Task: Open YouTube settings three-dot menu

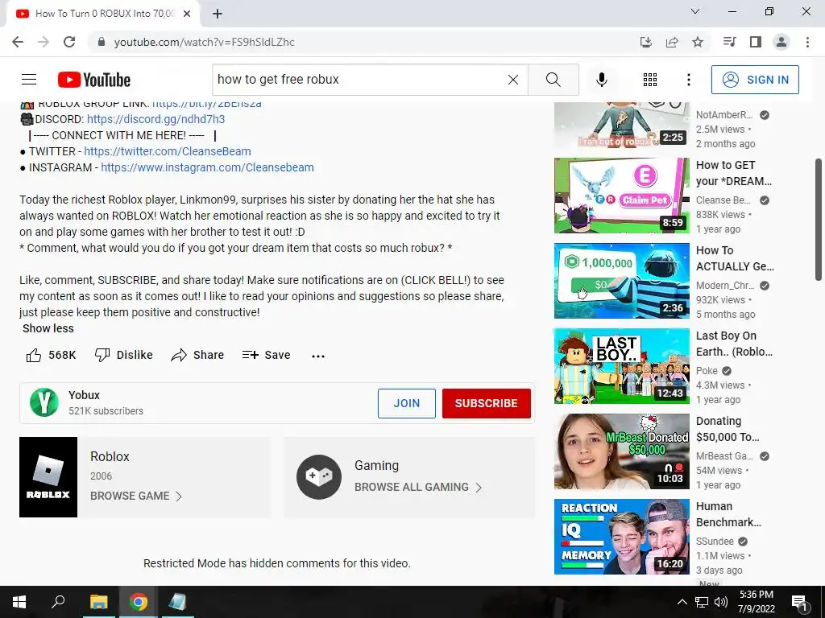Action: coord(688,80)
